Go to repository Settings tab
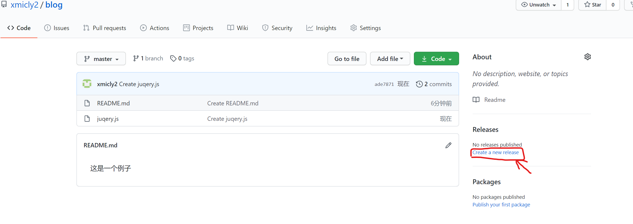Screen dimensions: 633x224 [365, 28]
